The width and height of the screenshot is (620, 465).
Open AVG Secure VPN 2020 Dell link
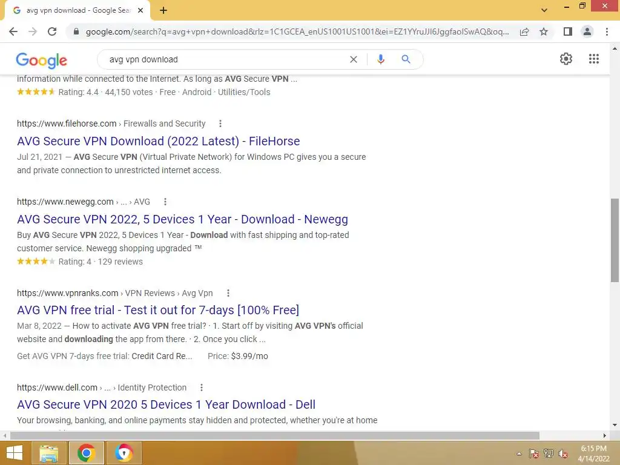point(166,405)
